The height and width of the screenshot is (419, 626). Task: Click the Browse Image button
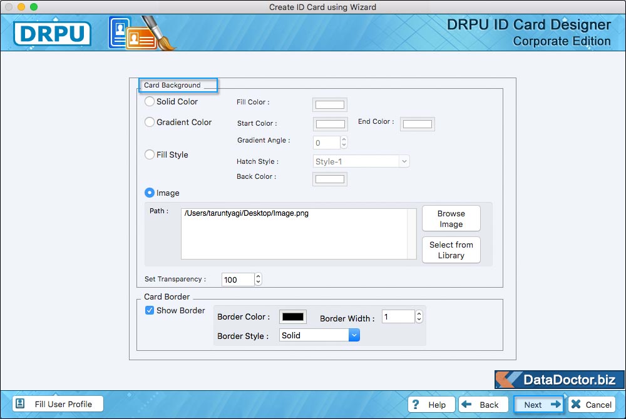pyautogui.click(x=451, y=218)
